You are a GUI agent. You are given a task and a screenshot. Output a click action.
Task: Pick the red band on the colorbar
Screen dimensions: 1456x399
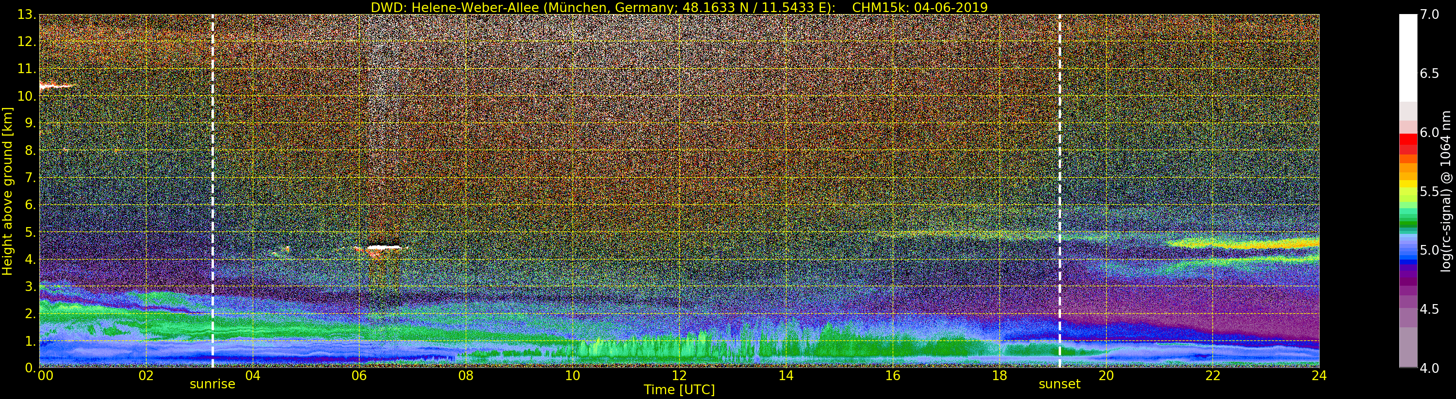pyautogui.click(x=1408, y=139)
